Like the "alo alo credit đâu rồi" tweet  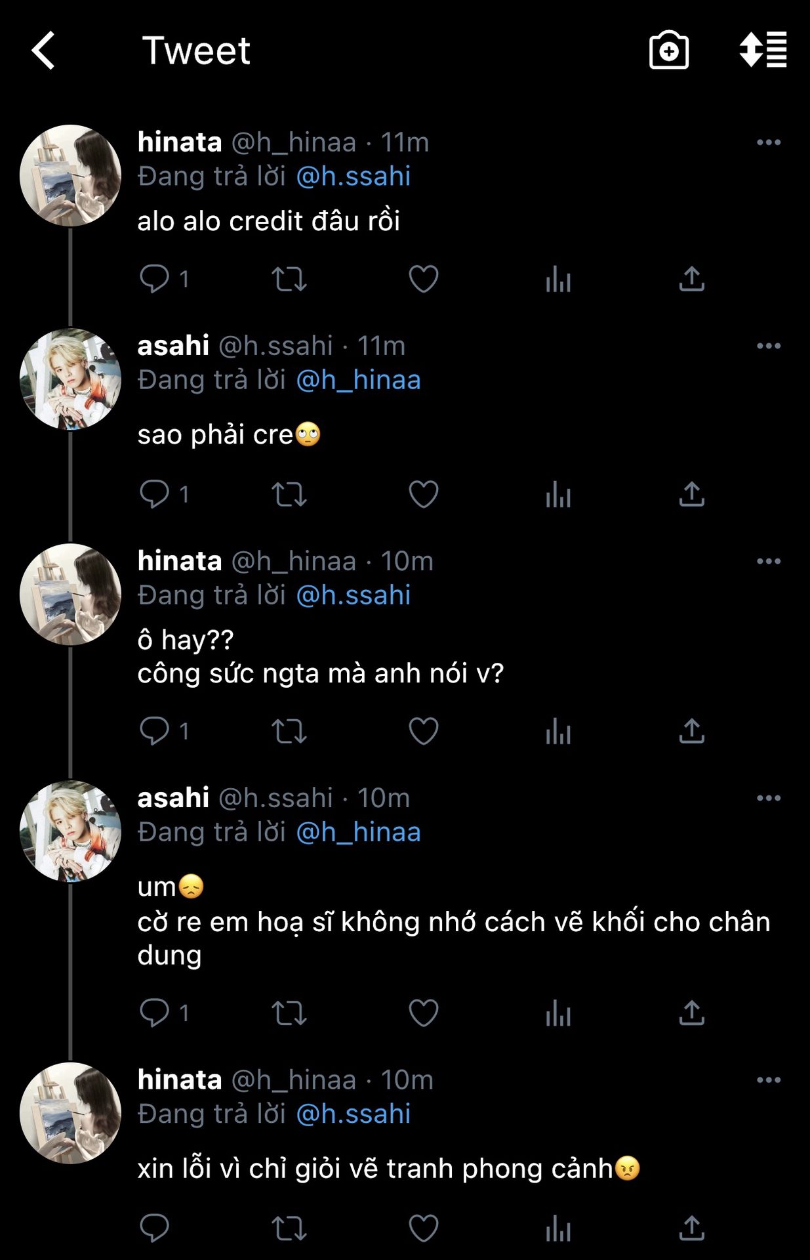coord(424,279)
